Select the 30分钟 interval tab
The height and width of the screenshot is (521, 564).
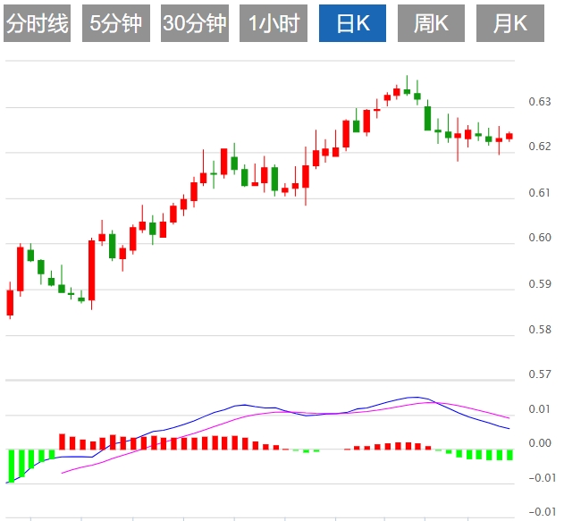[x=195, y=23]
